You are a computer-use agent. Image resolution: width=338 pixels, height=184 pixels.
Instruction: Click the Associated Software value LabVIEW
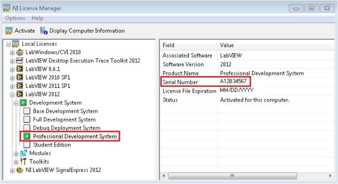(x=231, y=55)
